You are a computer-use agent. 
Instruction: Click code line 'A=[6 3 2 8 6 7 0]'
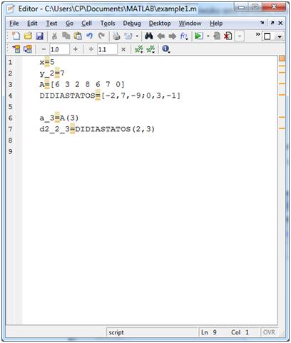pos(82,84)
